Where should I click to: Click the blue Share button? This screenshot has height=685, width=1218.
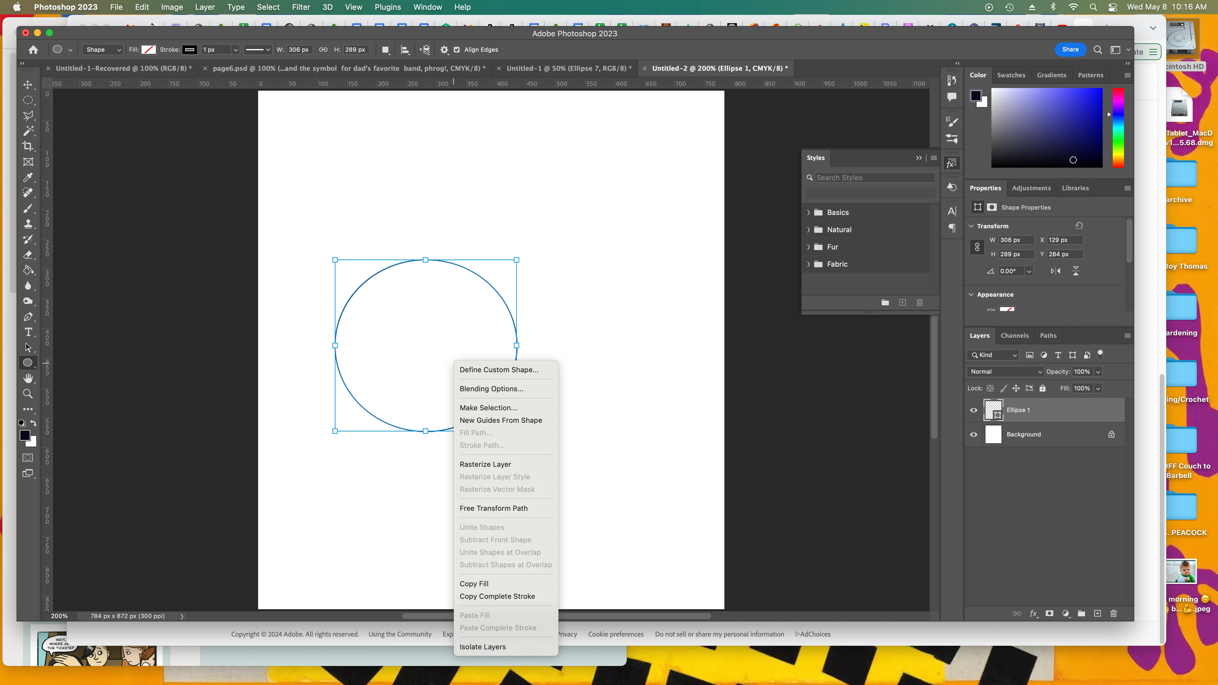(1070, 50)
